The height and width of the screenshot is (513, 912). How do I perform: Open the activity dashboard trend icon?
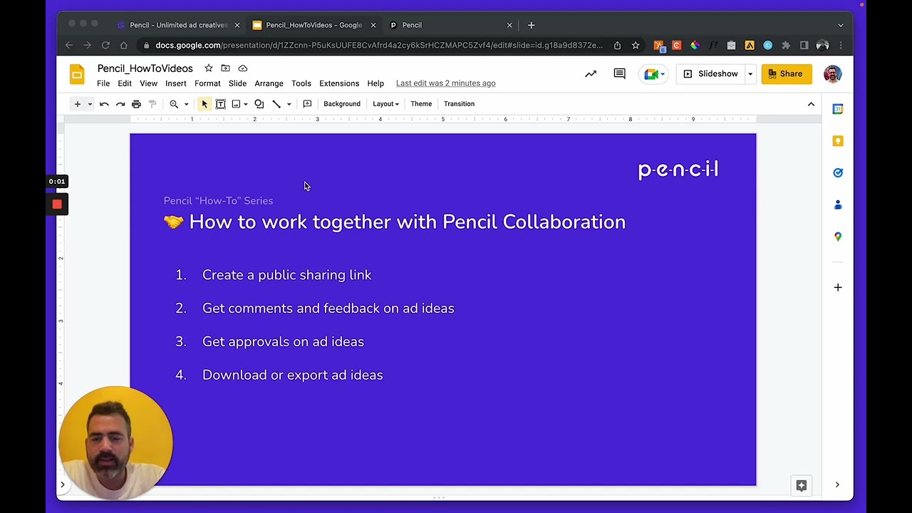tap(591, 74)
